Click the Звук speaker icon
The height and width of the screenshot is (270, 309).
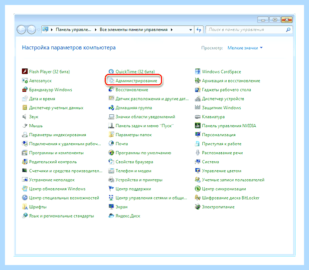(x=24, y=117)
